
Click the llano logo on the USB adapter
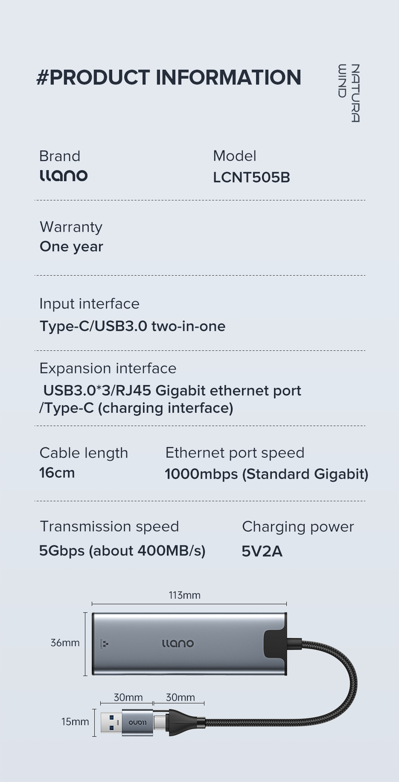coord(137,723)
